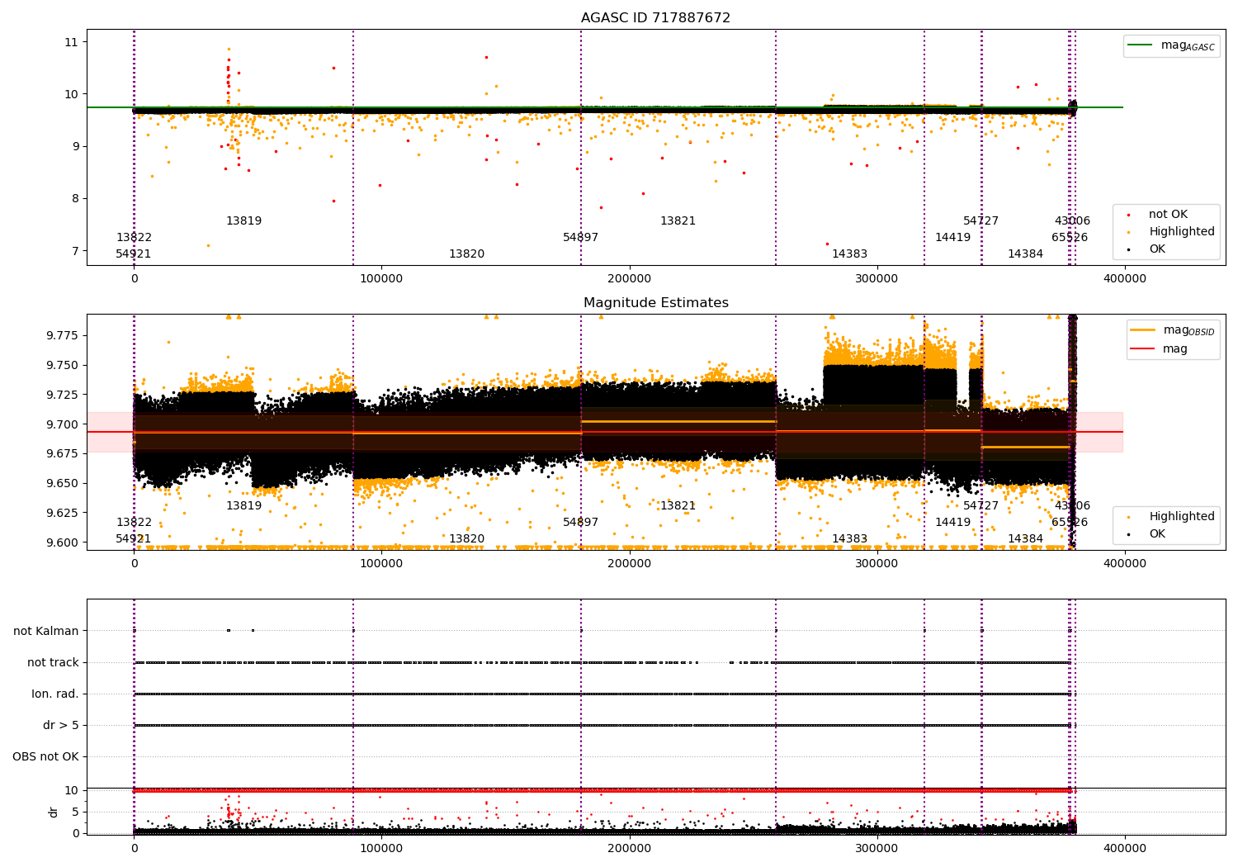Image resolution: width=1238 pixels, height=867 pixels.
Task: Click the 'OBS not OK' row label
Action: pos(45,756)
